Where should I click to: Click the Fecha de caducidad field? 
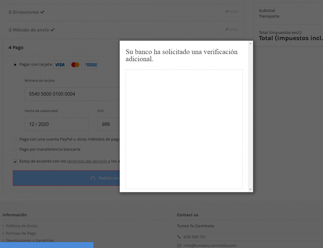[57, 124]
